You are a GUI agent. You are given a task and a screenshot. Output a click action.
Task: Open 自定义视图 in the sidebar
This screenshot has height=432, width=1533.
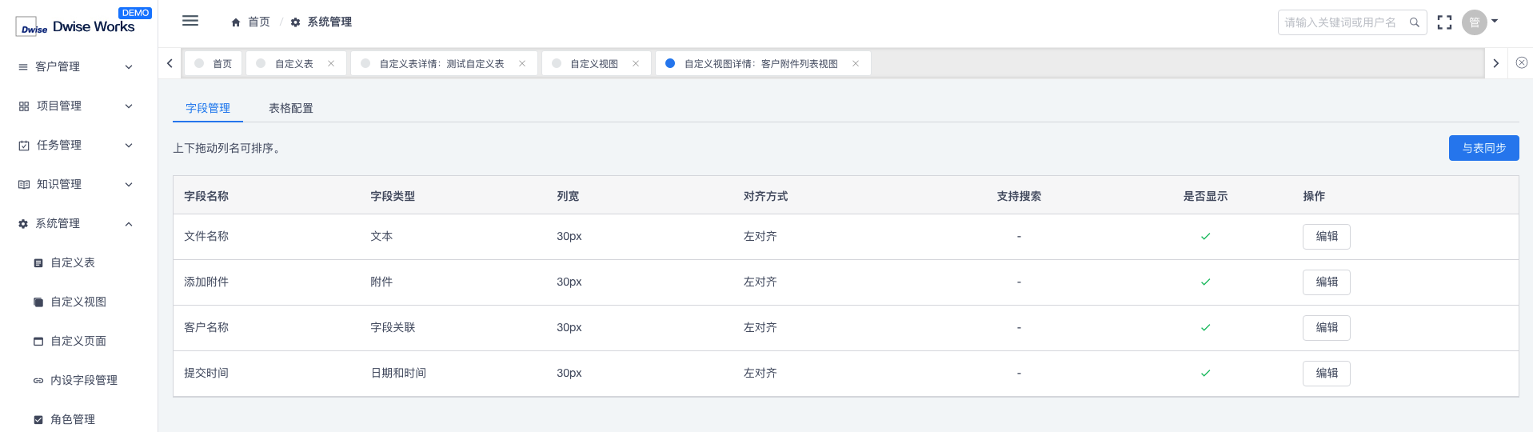[x=78, y=302]
